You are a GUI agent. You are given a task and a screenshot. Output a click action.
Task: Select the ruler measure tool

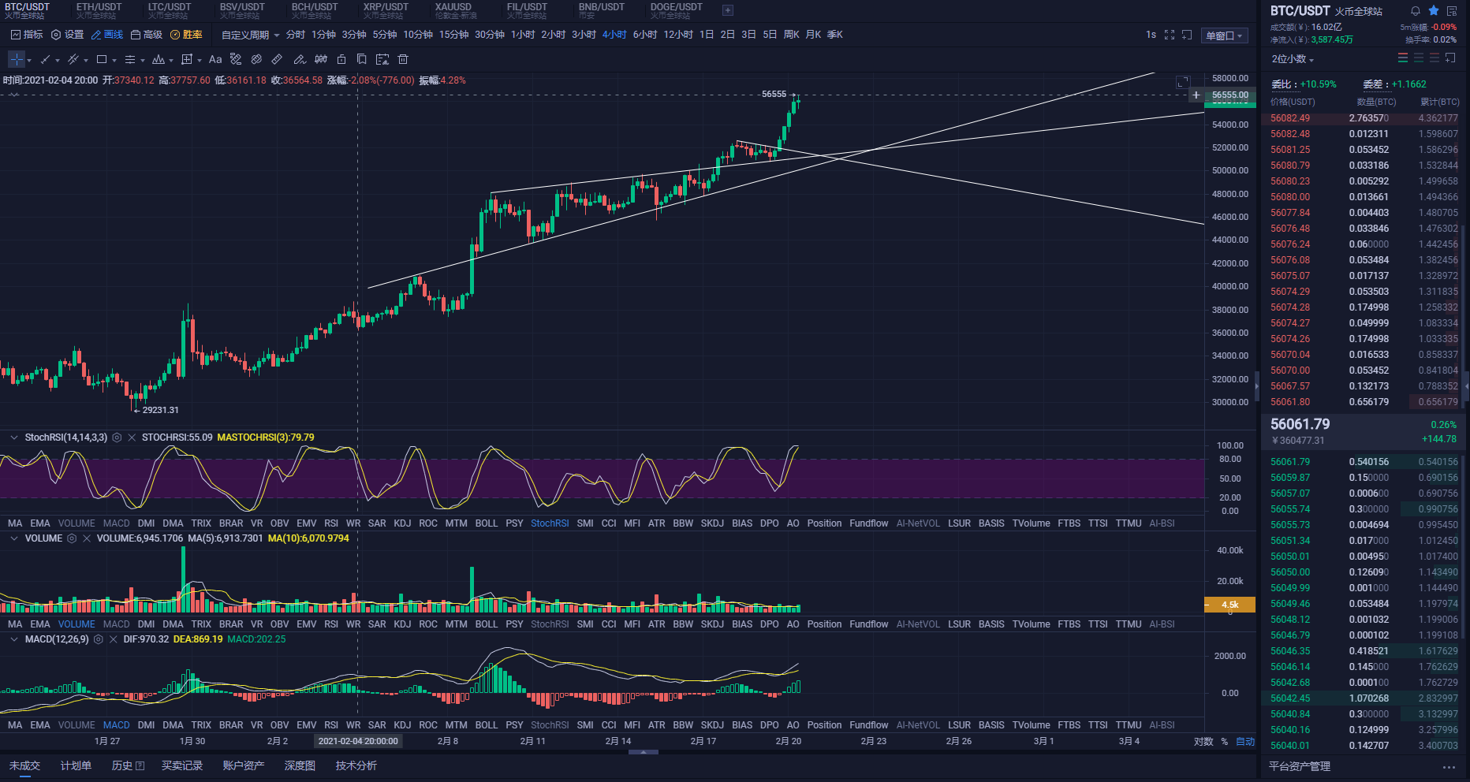coord(277,59)
